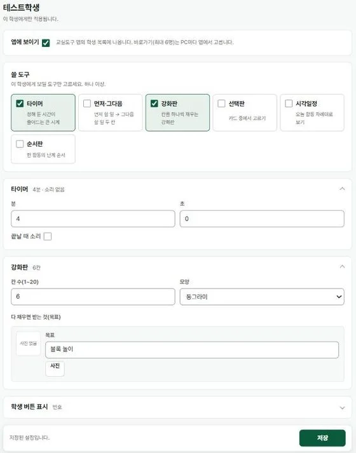Uncheck the 강화판 tool checkbox
This screenshot has height=453, width=356.
154,104
